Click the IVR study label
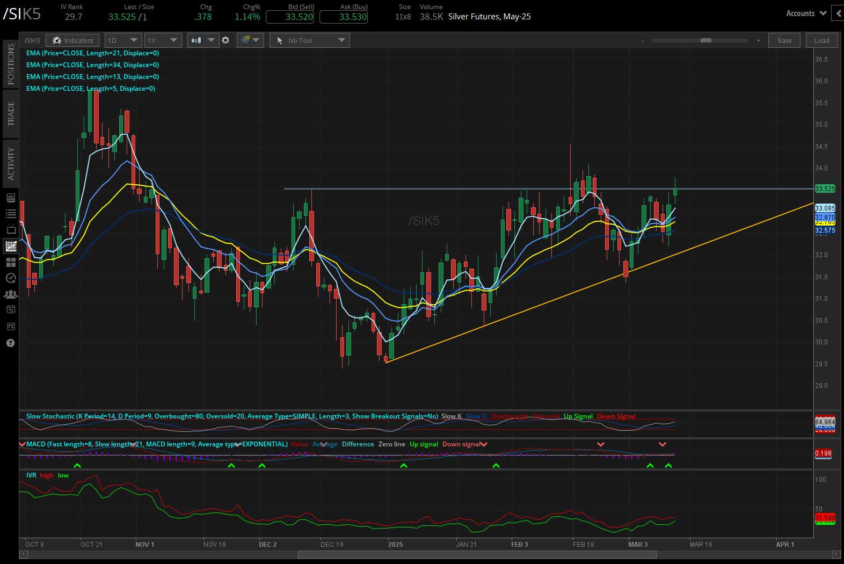 pos(31,475)
